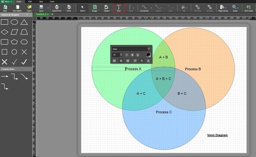This screenshot has height=157, width=256.
Task: Align text left in the format popup
Action: point(114,61)
